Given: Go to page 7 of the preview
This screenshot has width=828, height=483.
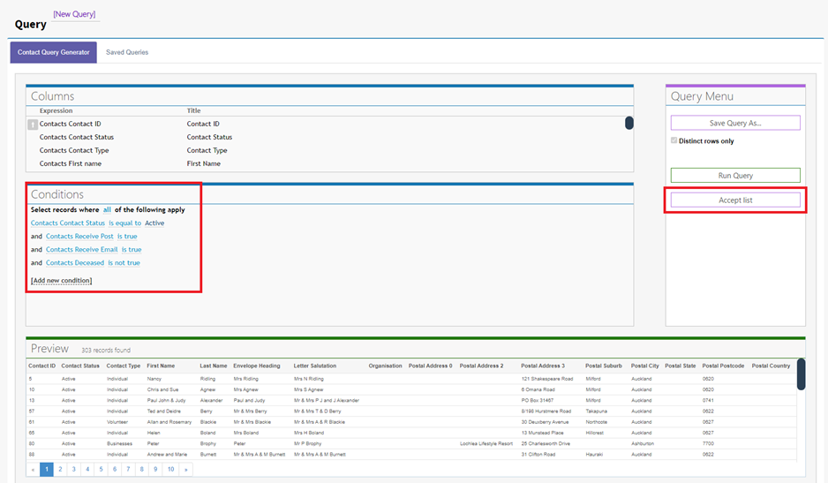Looking at the screenshot, I should (128, 469).
